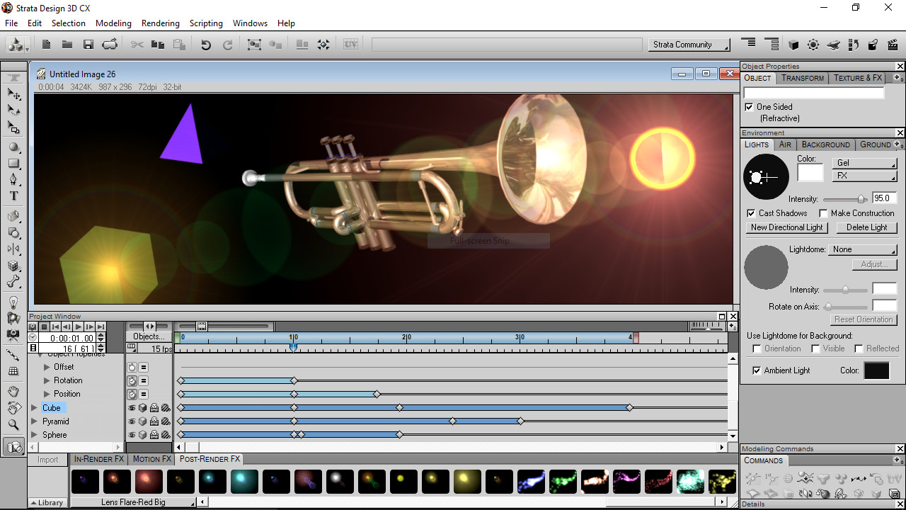Switch to the Texture & FX tab

(x=857, y=78)
